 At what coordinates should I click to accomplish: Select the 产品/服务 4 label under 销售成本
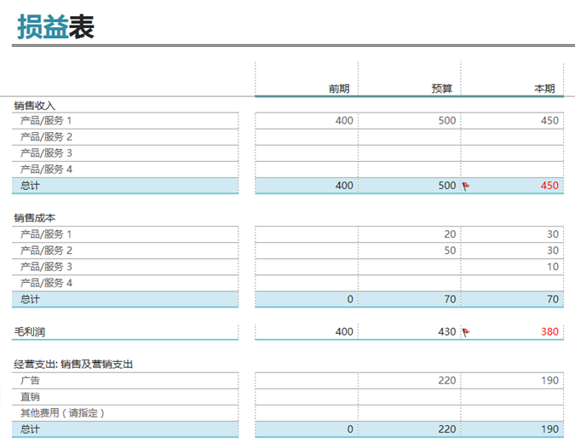[x=46, y=283]
